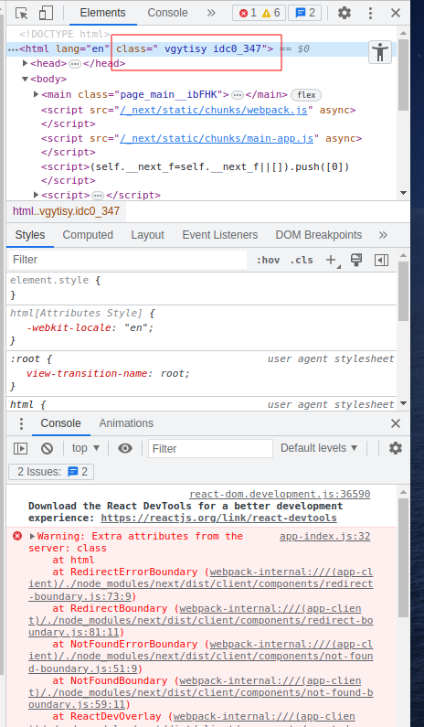Show more DevTools tabs chevron
This screenshot has width=424, height=727.
tap(211, 13)
